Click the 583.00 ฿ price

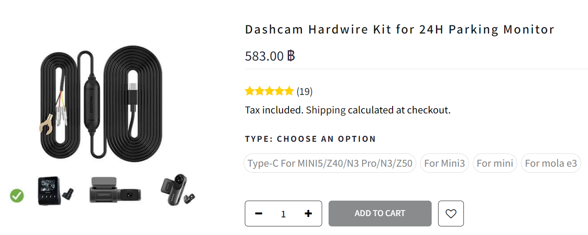[x=270, y=56]
